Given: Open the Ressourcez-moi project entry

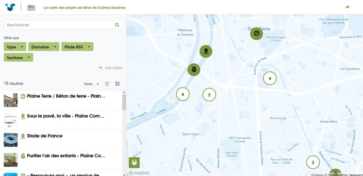Looking at the screenshot, I should [x=61, y=173].
